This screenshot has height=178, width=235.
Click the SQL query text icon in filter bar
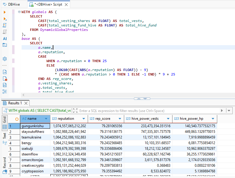(5, 111)
